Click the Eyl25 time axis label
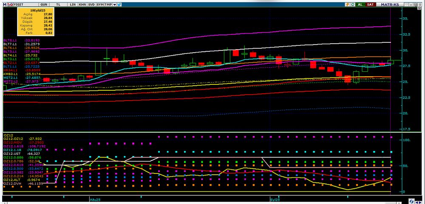The height and width of the screenshot is (204, 425). [275, 199]
